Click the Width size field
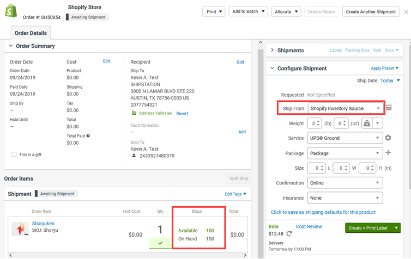Screen dimensions: 411x259 tap(341, 168)
